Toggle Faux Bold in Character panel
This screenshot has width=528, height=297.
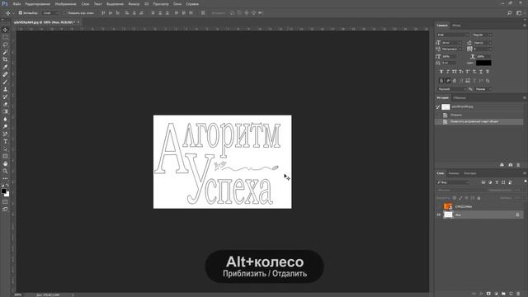441,72
